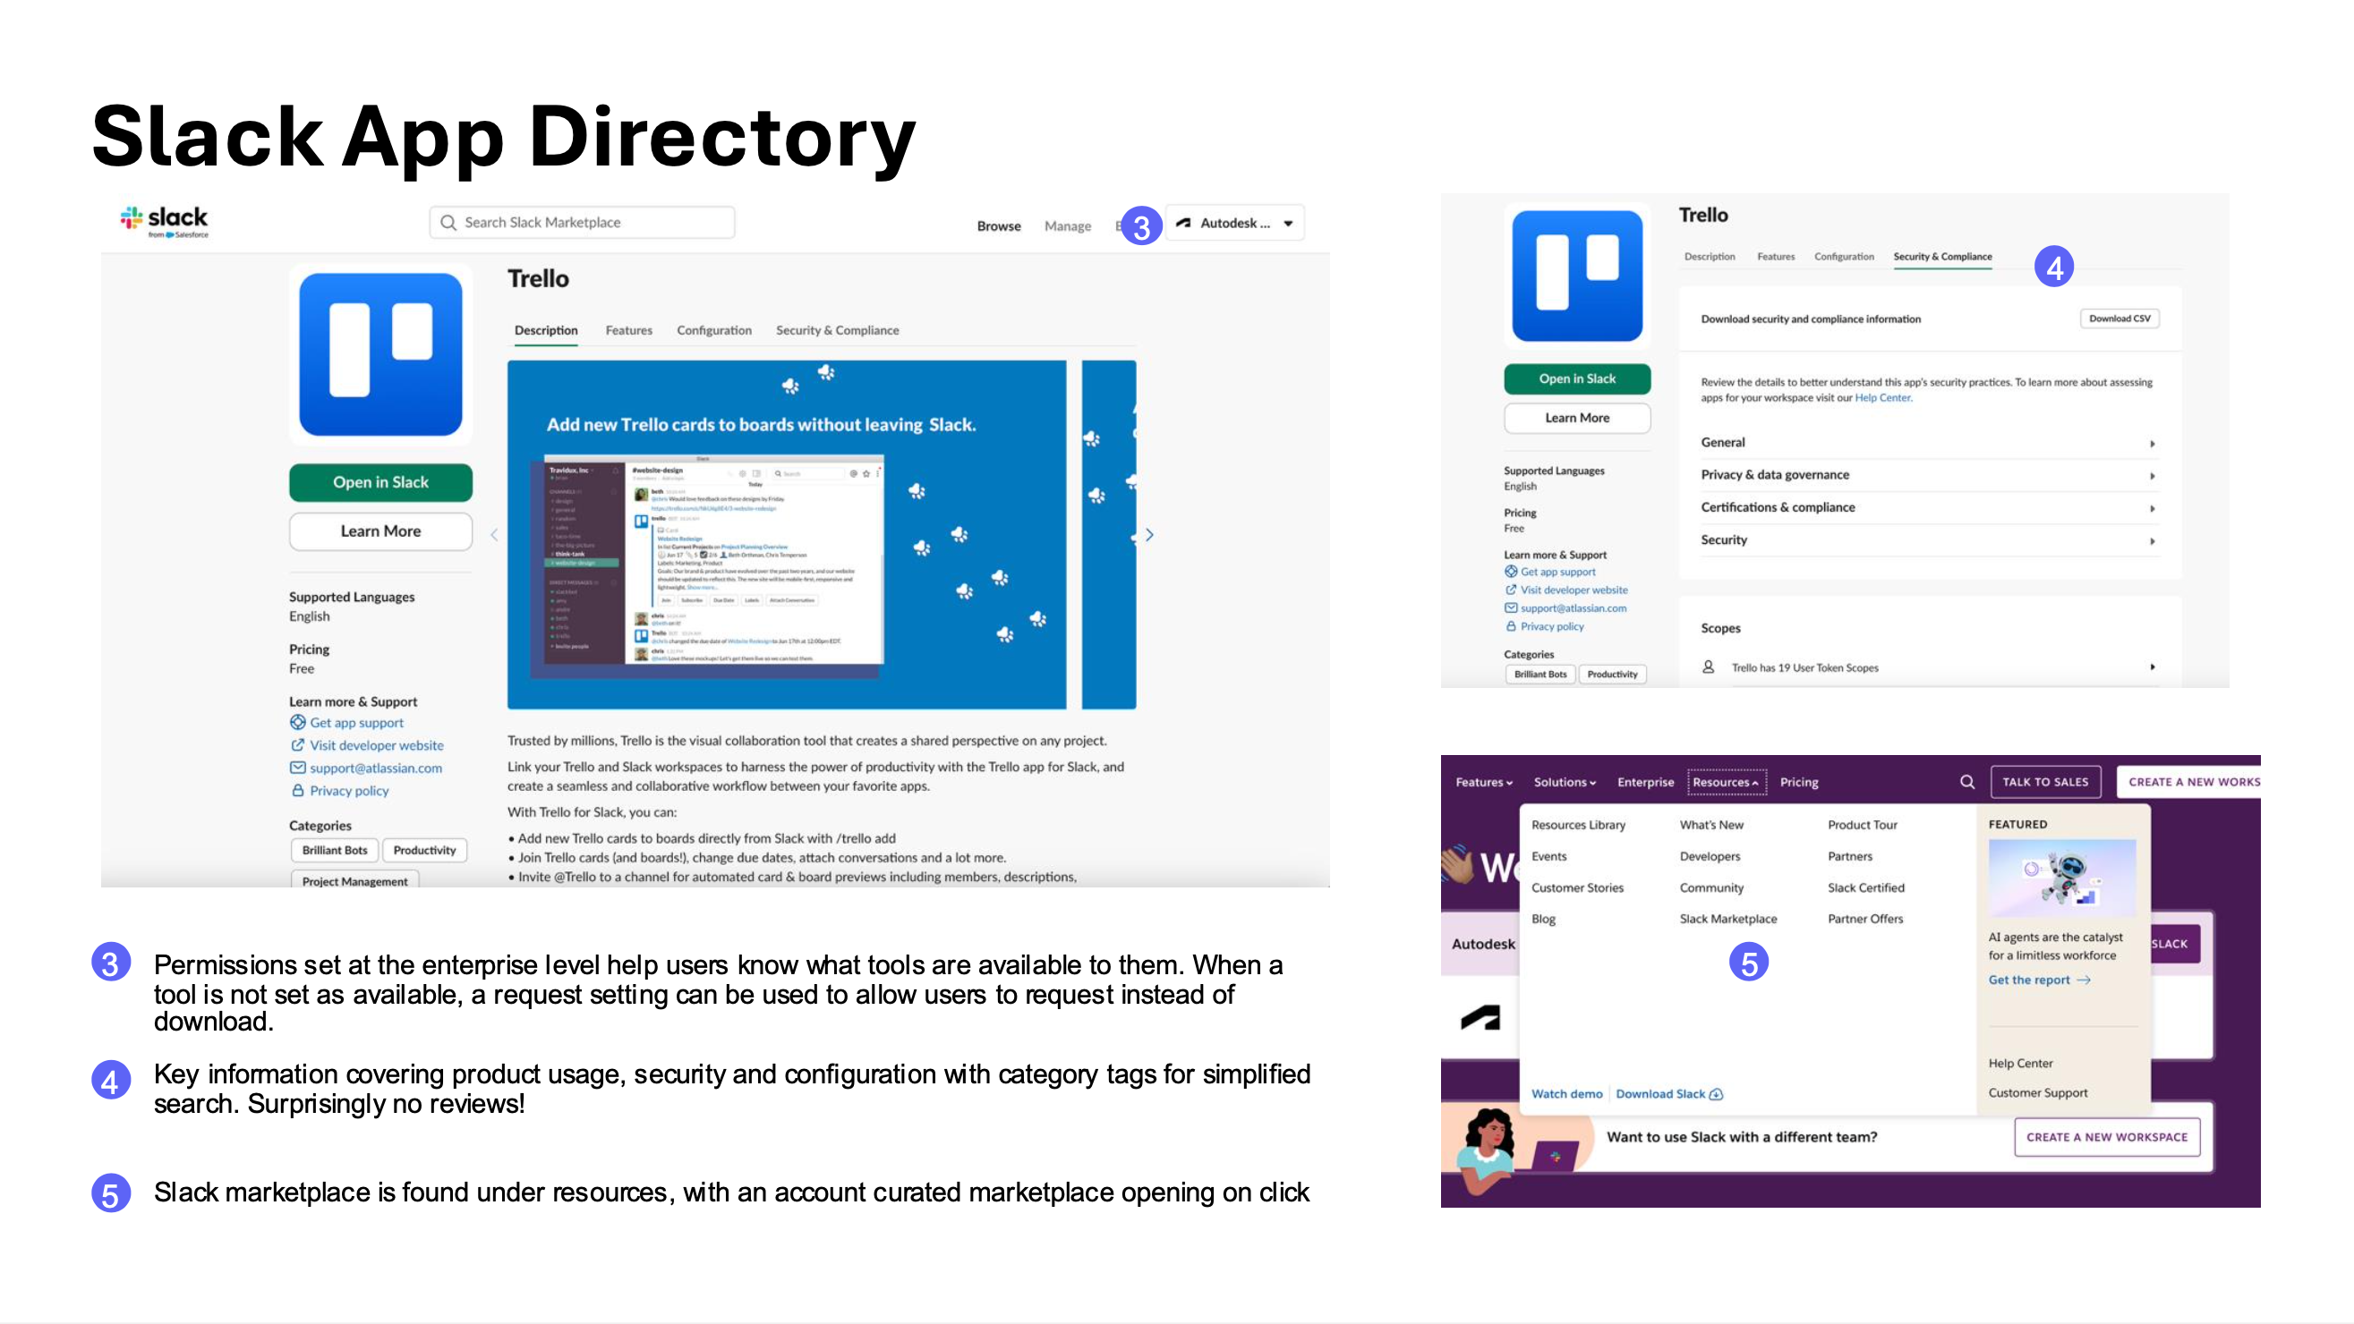
Task: Click the lifebuoy icon beside Get app support in right panel
Action: [1511, 572]
